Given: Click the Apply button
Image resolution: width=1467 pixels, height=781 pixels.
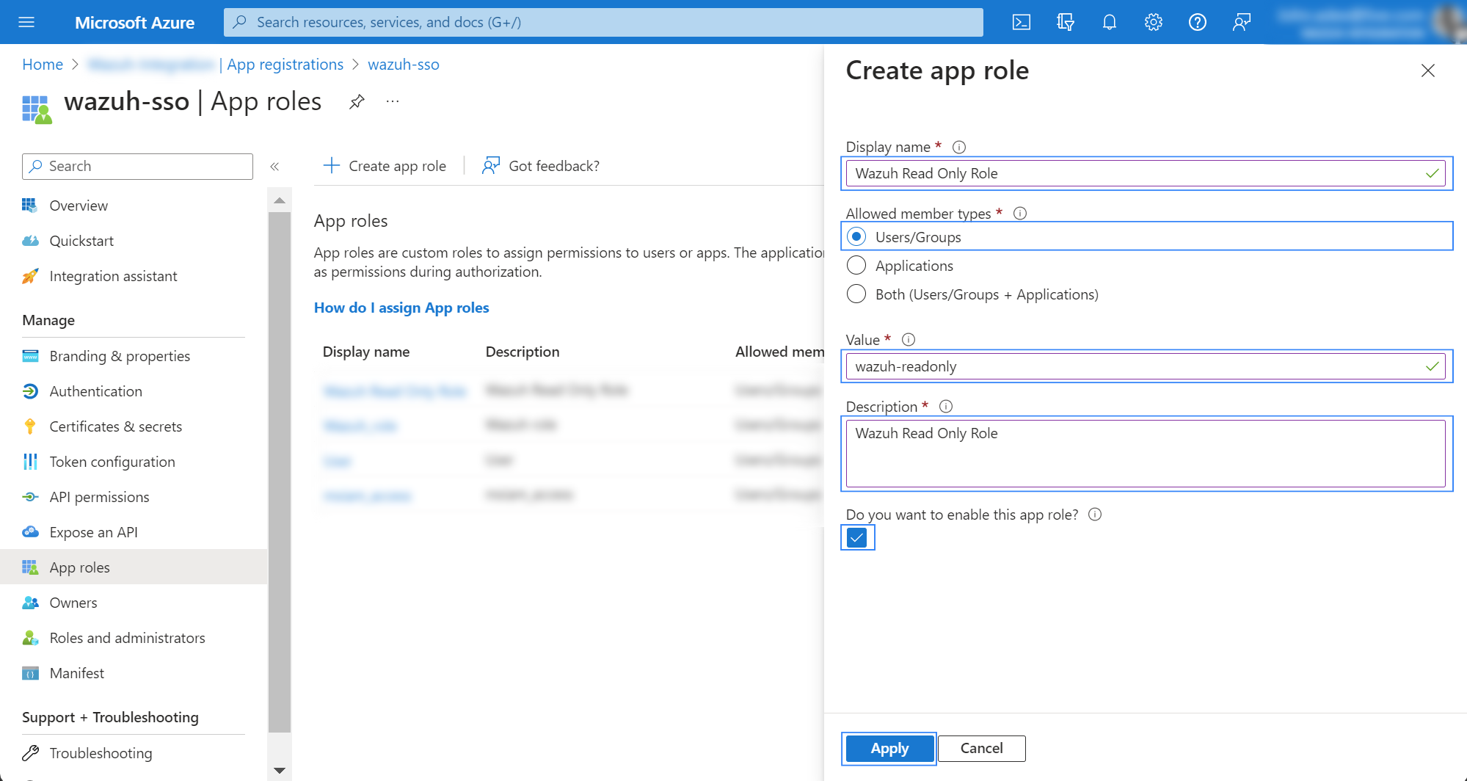Looking at the screenshot, I should 889,748.
